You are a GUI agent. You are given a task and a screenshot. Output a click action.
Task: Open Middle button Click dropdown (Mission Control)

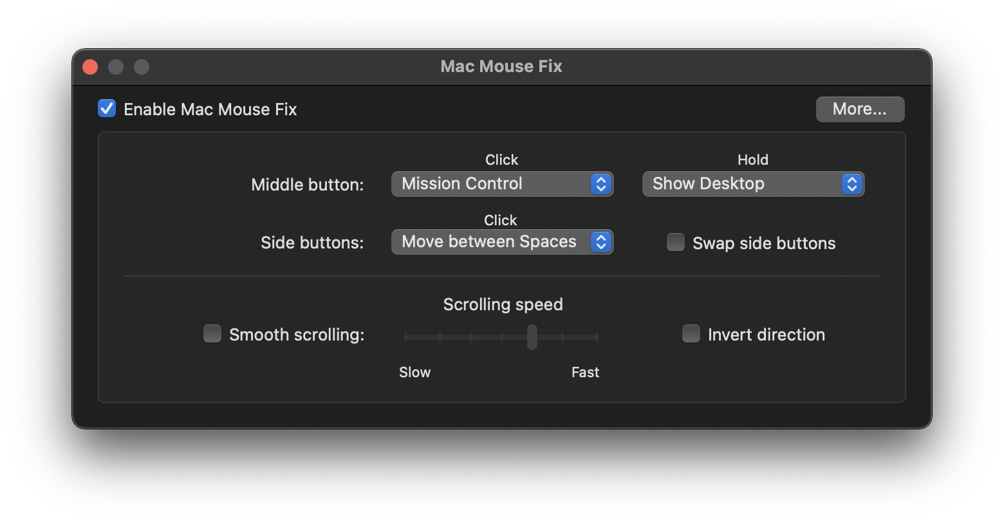pos(501,184)
